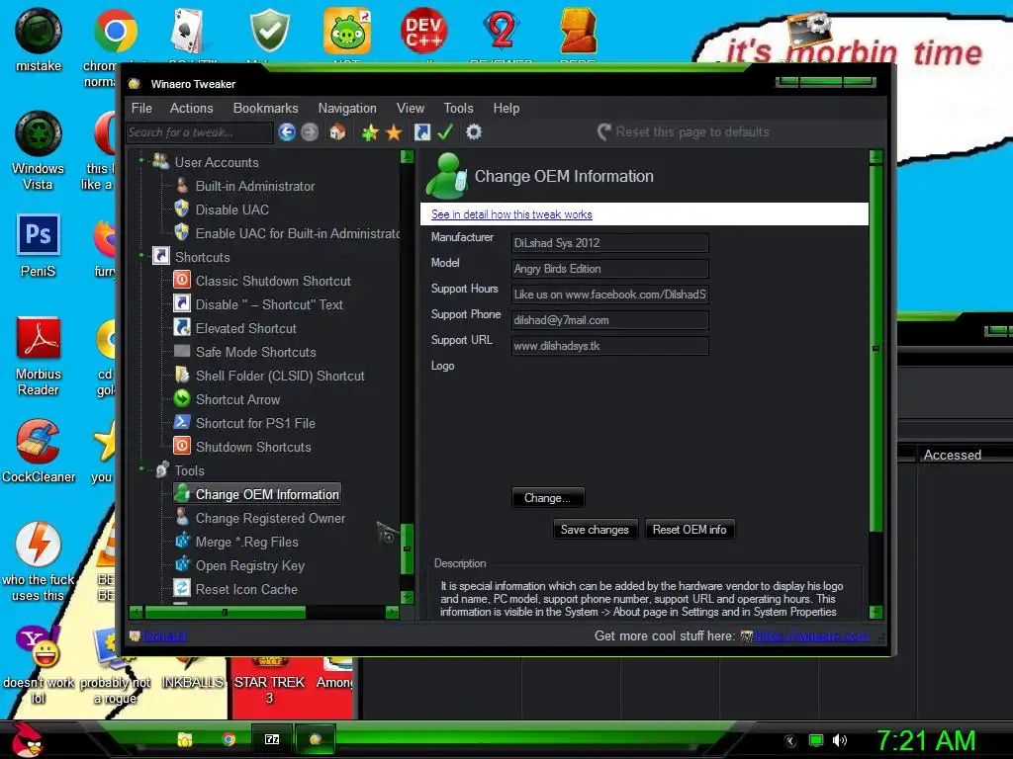Image resolution: width=1013 pixels, height=759 pixels.
Task: Select Safe Mode Shortcuts item
Action: [255, 353]
